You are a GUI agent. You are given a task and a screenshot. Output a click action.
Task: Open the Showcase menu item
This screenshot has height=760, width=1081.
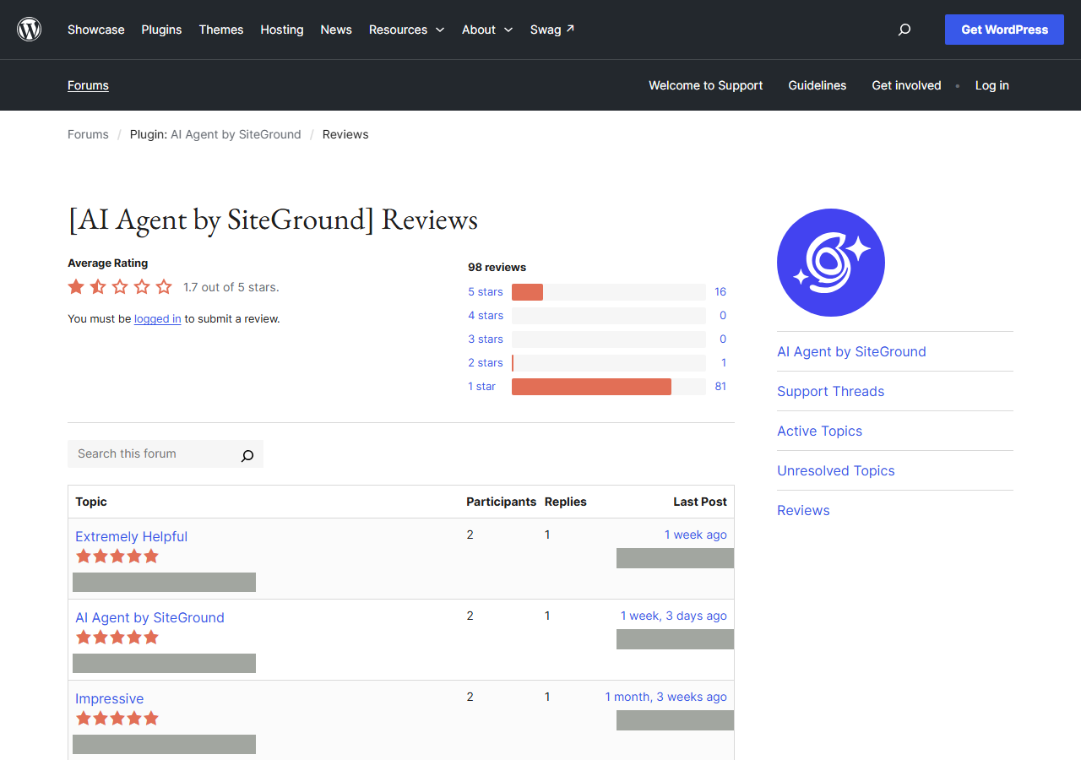[96, 30]
